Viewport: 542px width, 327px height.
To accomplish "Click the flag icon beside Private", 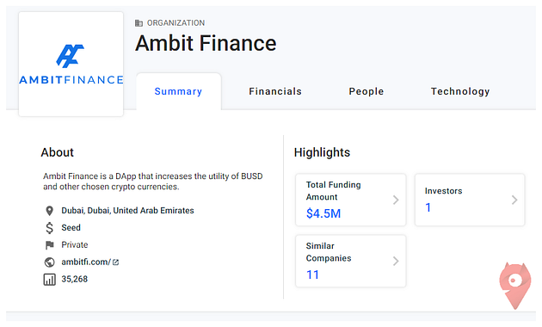I will (49, 245).
